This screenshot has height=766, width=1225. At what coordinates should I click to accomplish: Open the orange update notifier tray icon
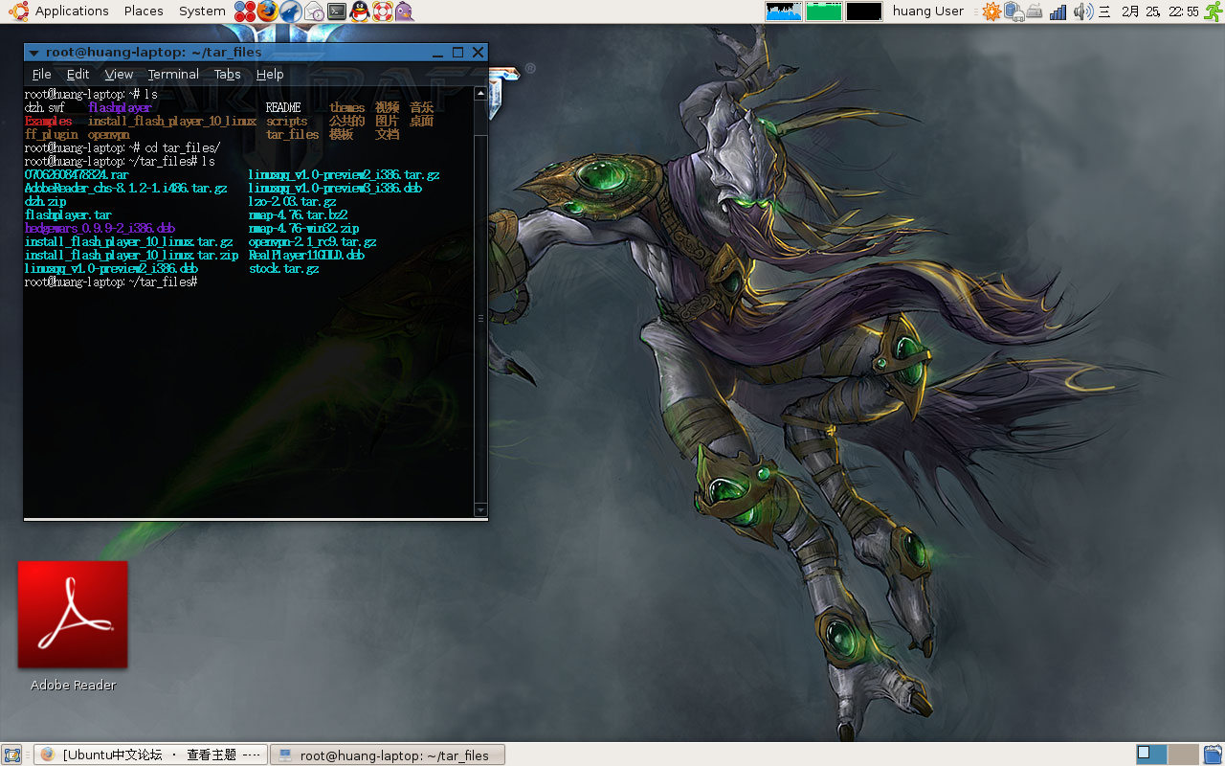(991, 11)
